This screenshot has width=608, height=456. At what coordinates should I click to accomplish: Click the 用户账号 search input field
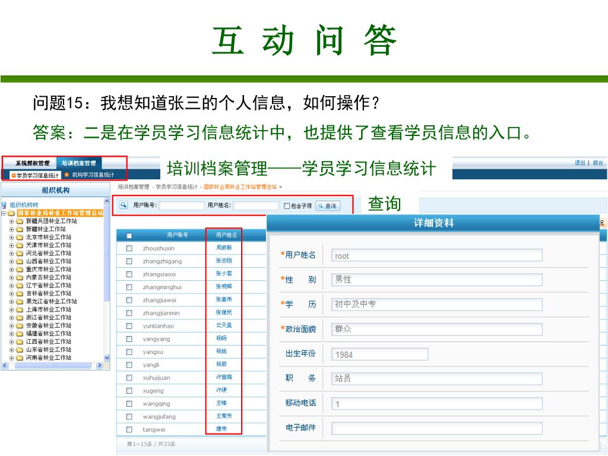pos(181,206)
